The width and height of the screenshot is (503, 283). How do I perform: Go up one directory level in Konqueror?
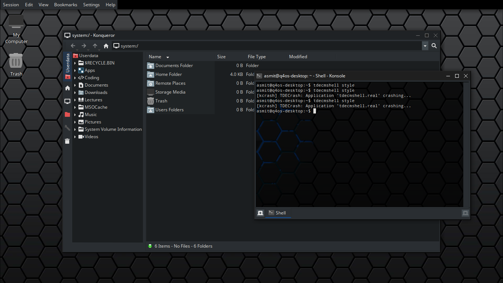(x=95, y=46)
